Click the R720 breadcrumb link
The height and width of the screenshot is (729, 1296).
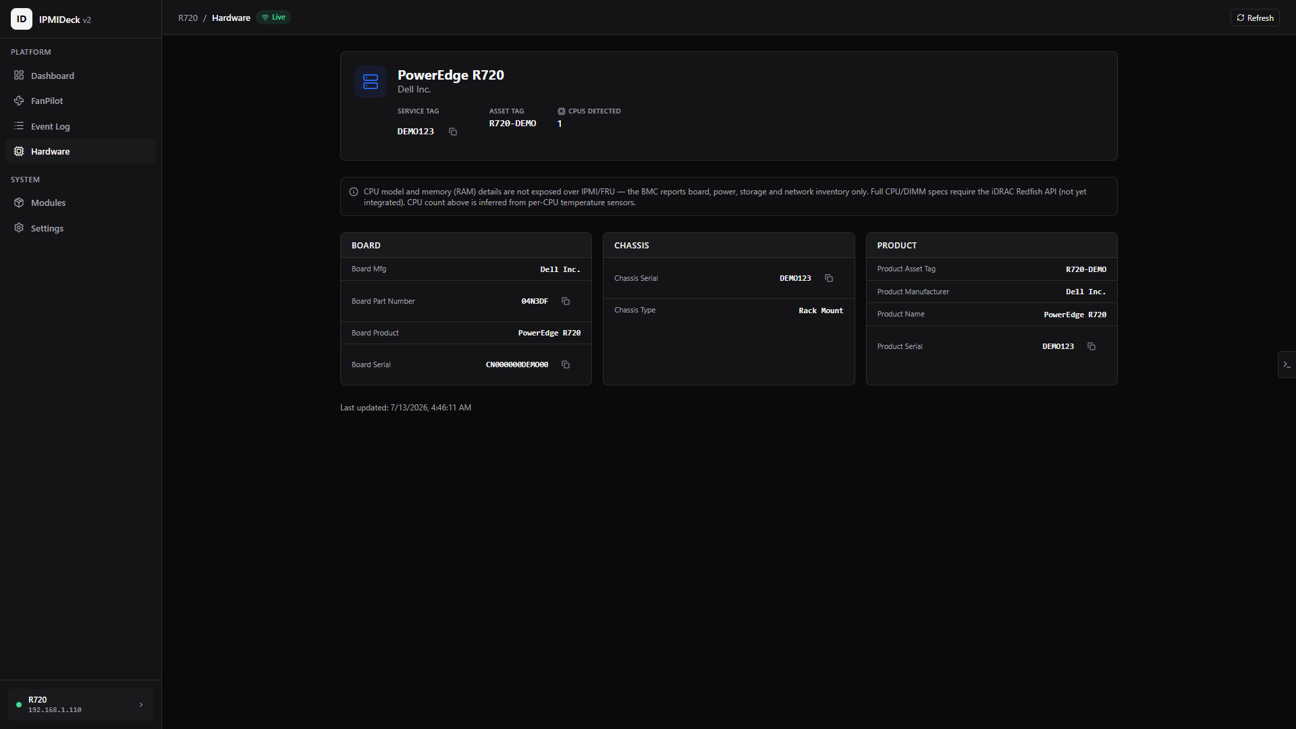click(188, 18)
